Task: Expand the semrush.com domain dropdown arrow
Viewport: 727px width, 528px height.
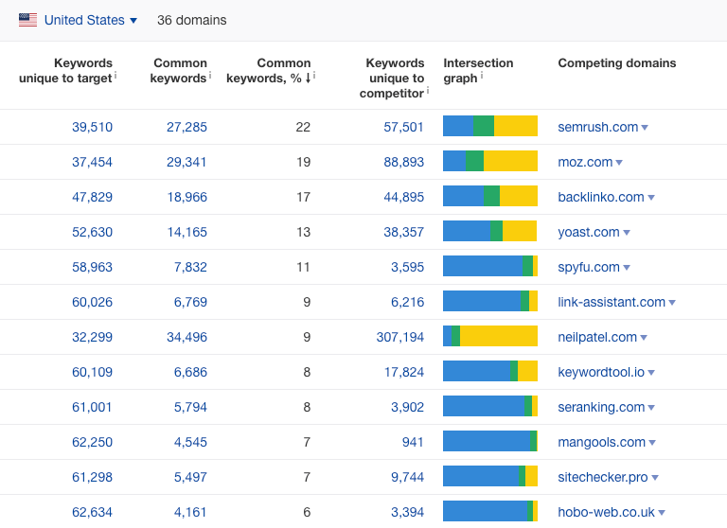Action: (645, 128)
